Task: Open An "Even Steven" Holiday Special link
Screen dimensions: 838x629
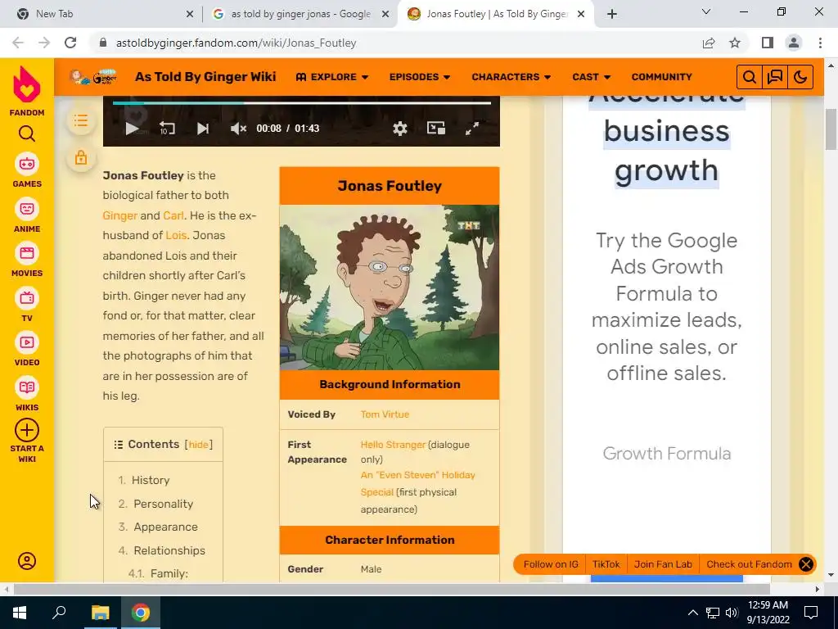Action: click(417, 483)
